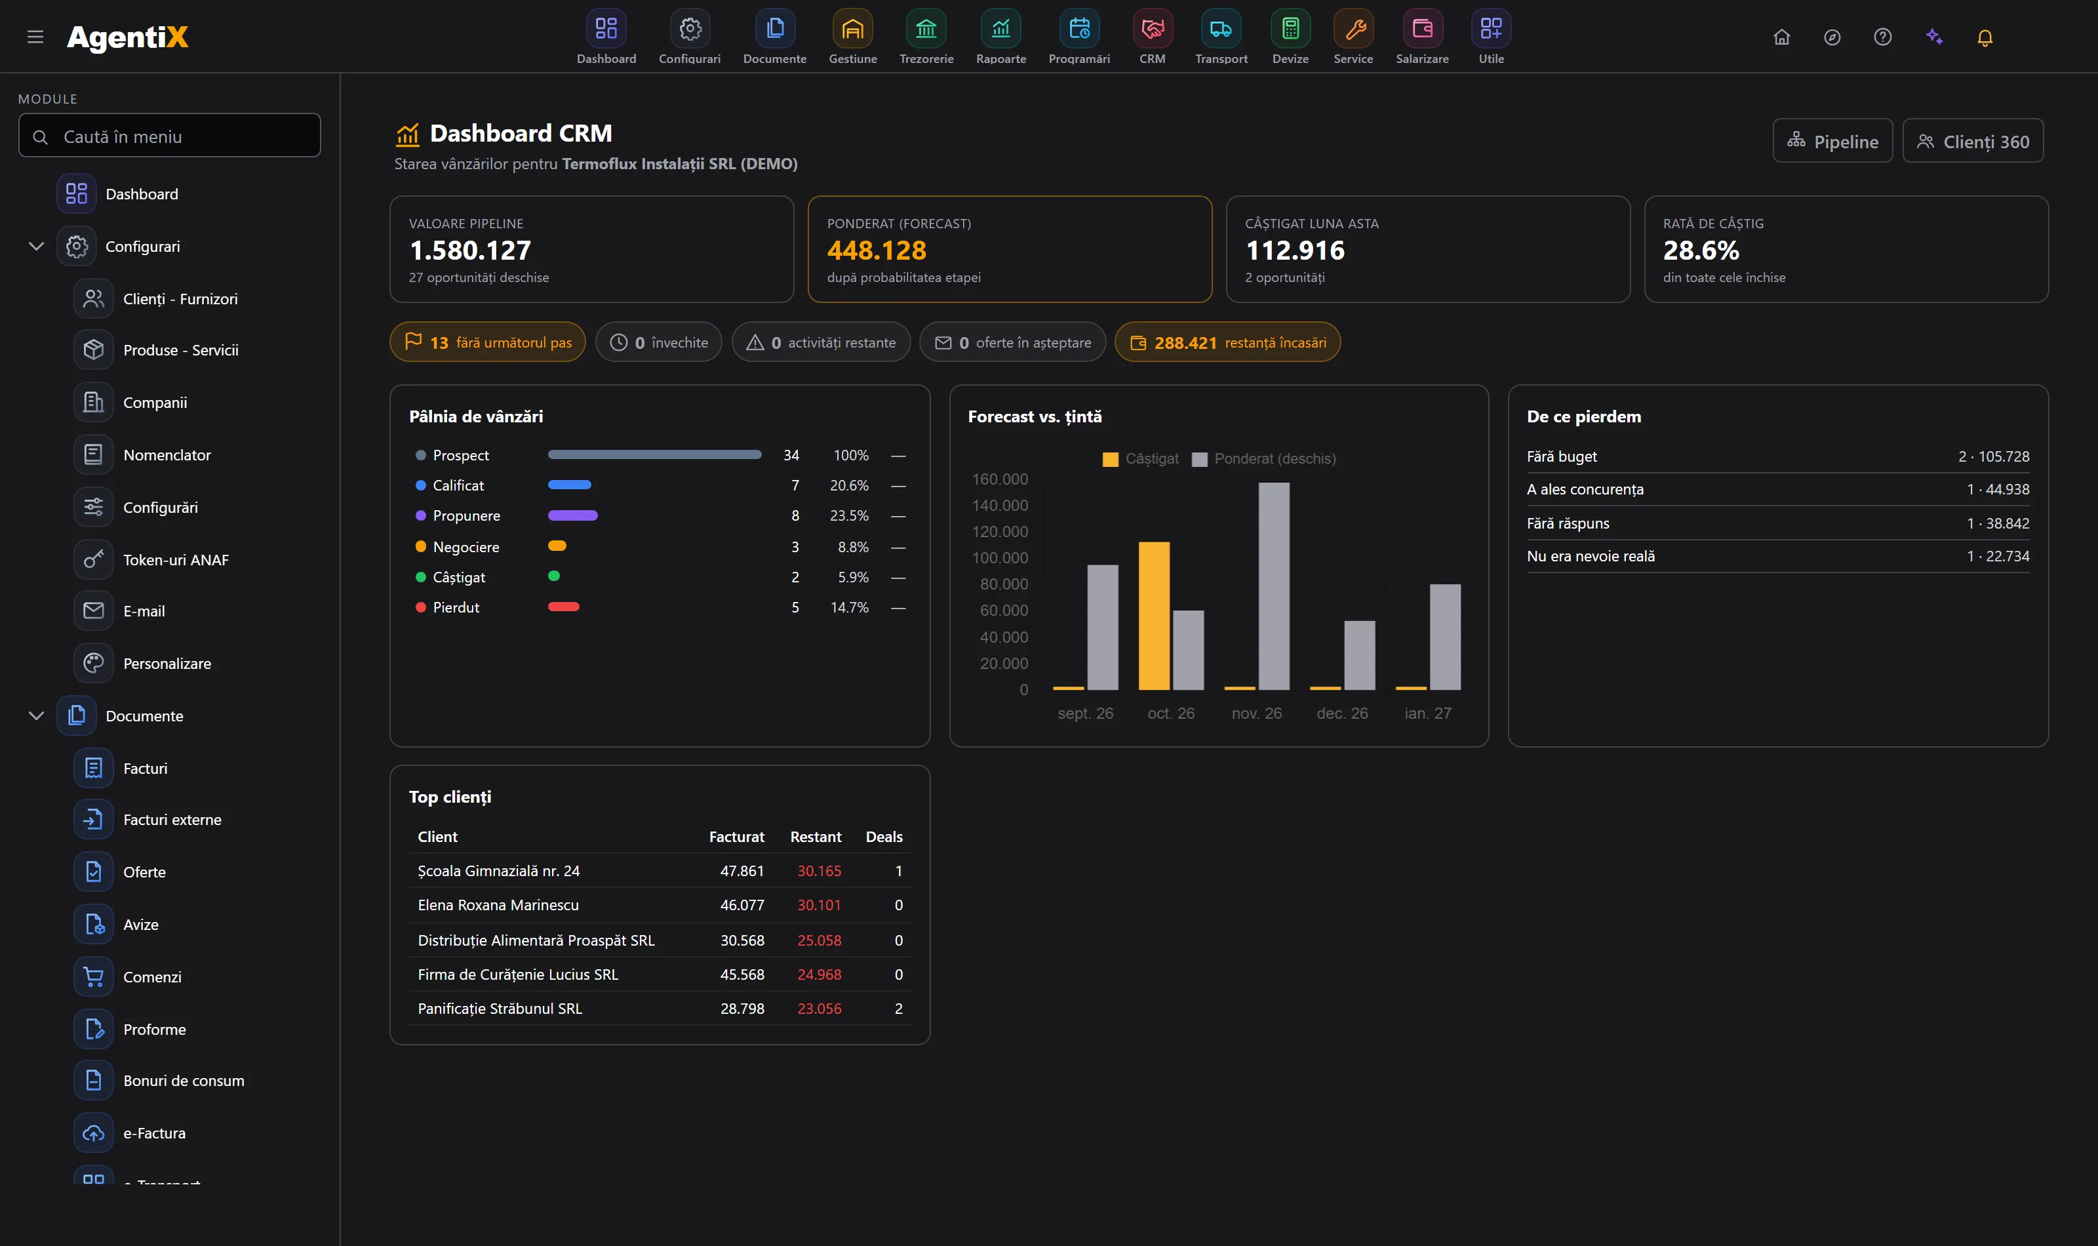Open Dashboard tab in top bar
Screen dimensions: 2098x1246
click(606, 37)
